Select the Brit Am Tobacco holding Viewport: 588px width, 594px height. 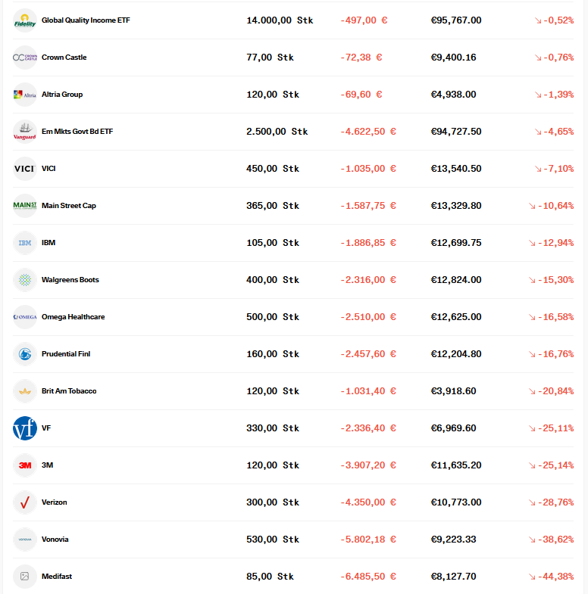(x=69, y=391)
